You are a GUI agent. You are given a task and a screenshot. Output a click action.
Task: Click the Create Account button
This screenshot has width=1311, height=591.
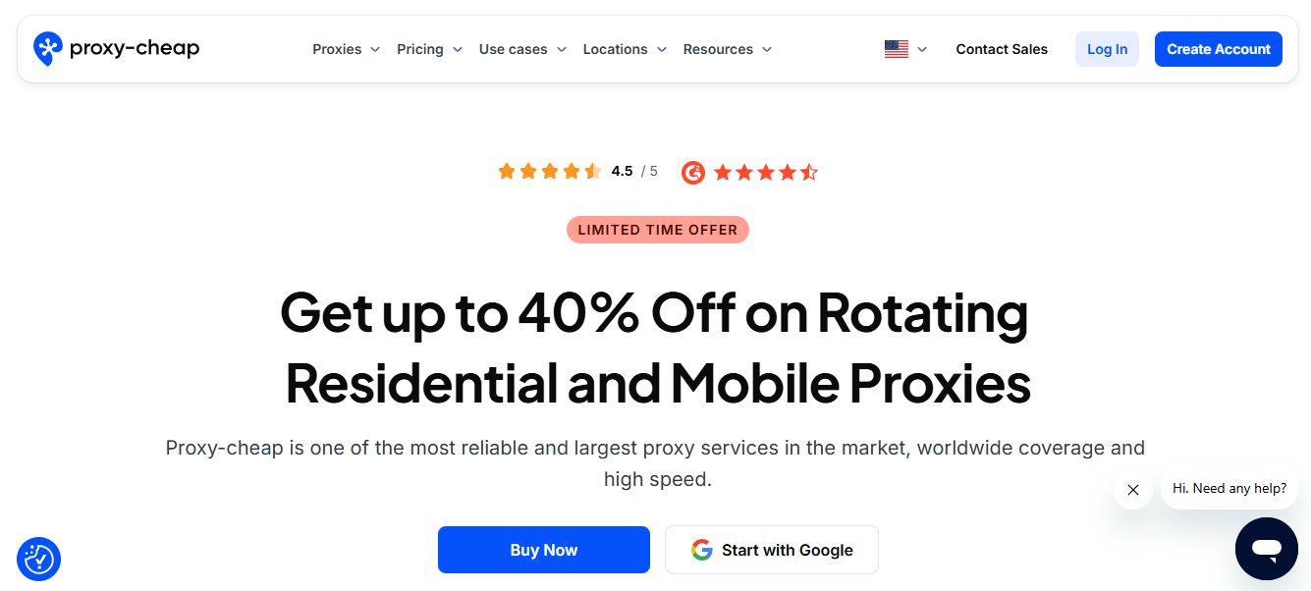pos(1218,48)
